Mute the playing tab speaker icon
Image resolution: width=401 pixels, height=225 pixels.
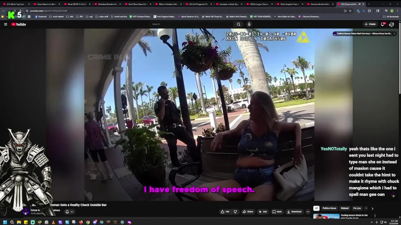coord(359,4)
